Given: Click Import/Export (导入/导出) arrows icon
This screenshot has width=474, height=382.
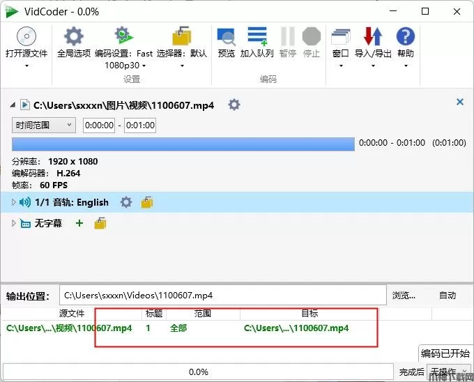Looking at the screenshot, I should pos(373,36).
